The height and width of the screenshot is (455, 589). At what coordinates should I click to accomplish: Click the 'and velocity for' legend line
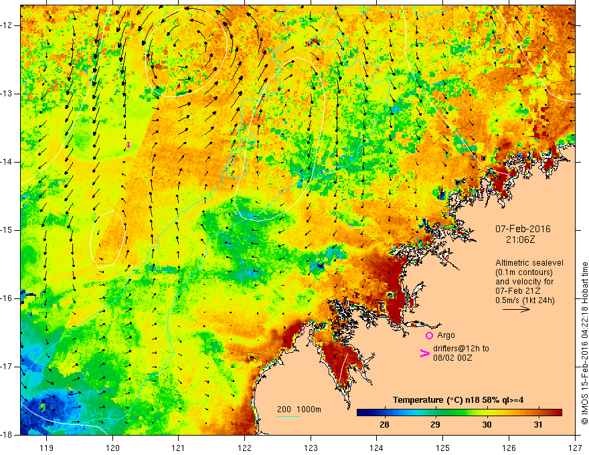pyautogui.click(x=524, y=282)
